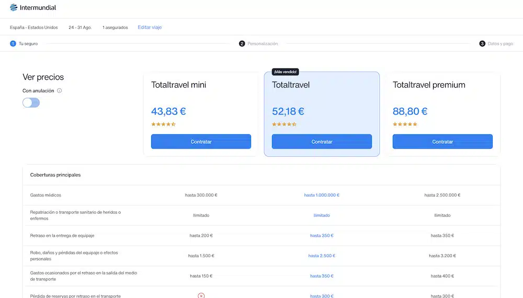Click Retraso en la entrega de equipaje label
Image resolution: width=523 pixels, height=298 pixels.
(62, 235)
